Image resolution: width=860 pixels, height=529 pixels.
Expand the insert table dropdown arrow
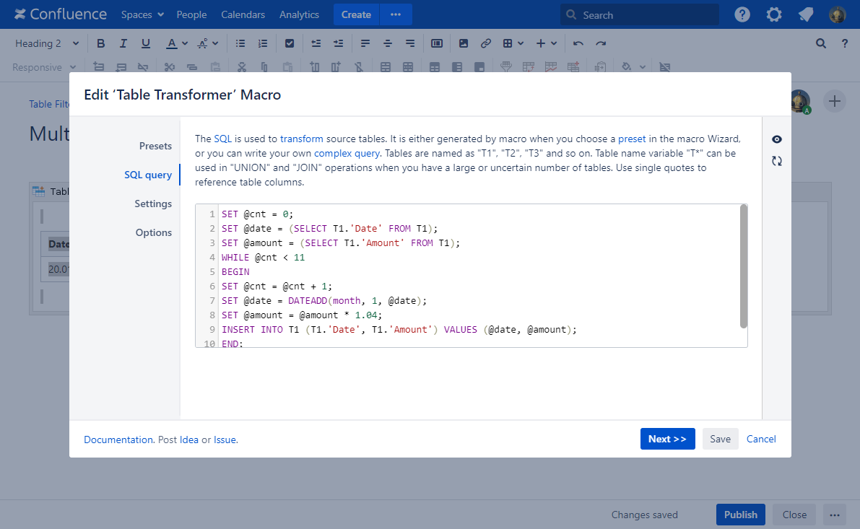(521, 43)
